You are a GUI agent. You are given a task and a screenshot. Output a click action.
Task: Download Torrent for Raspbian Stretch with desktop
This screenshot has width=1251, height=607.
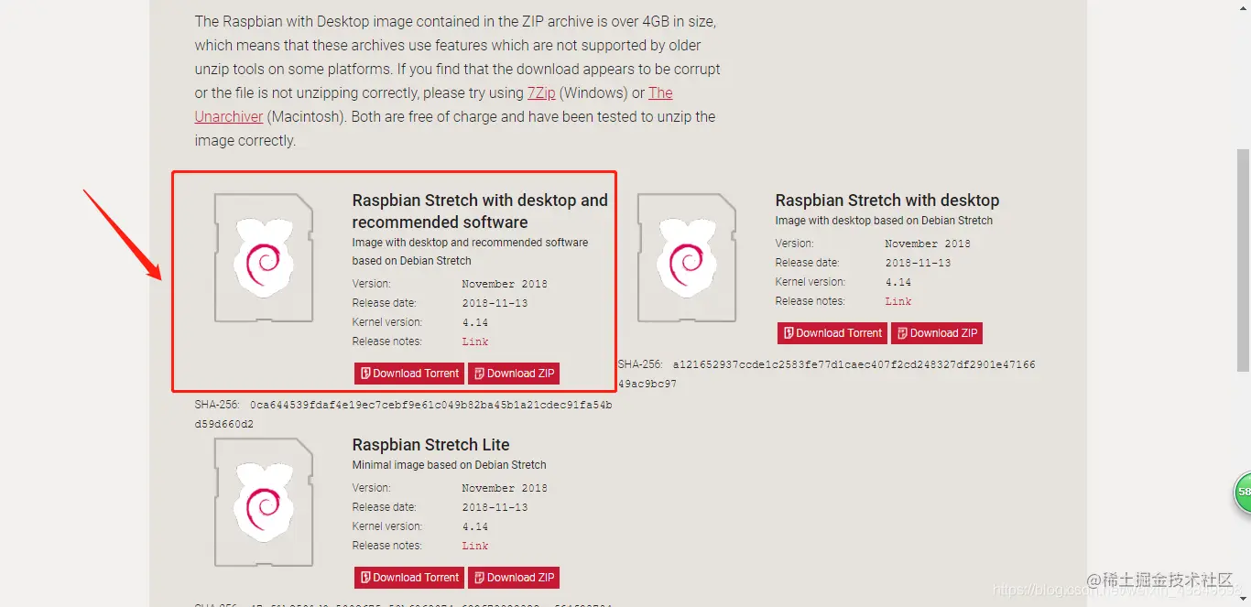(x=832, y=333)
